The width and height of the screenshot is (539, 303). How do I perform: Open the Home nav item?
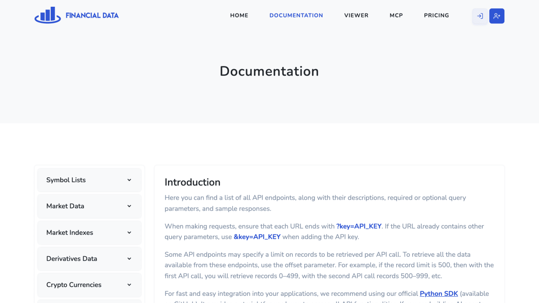239,15
